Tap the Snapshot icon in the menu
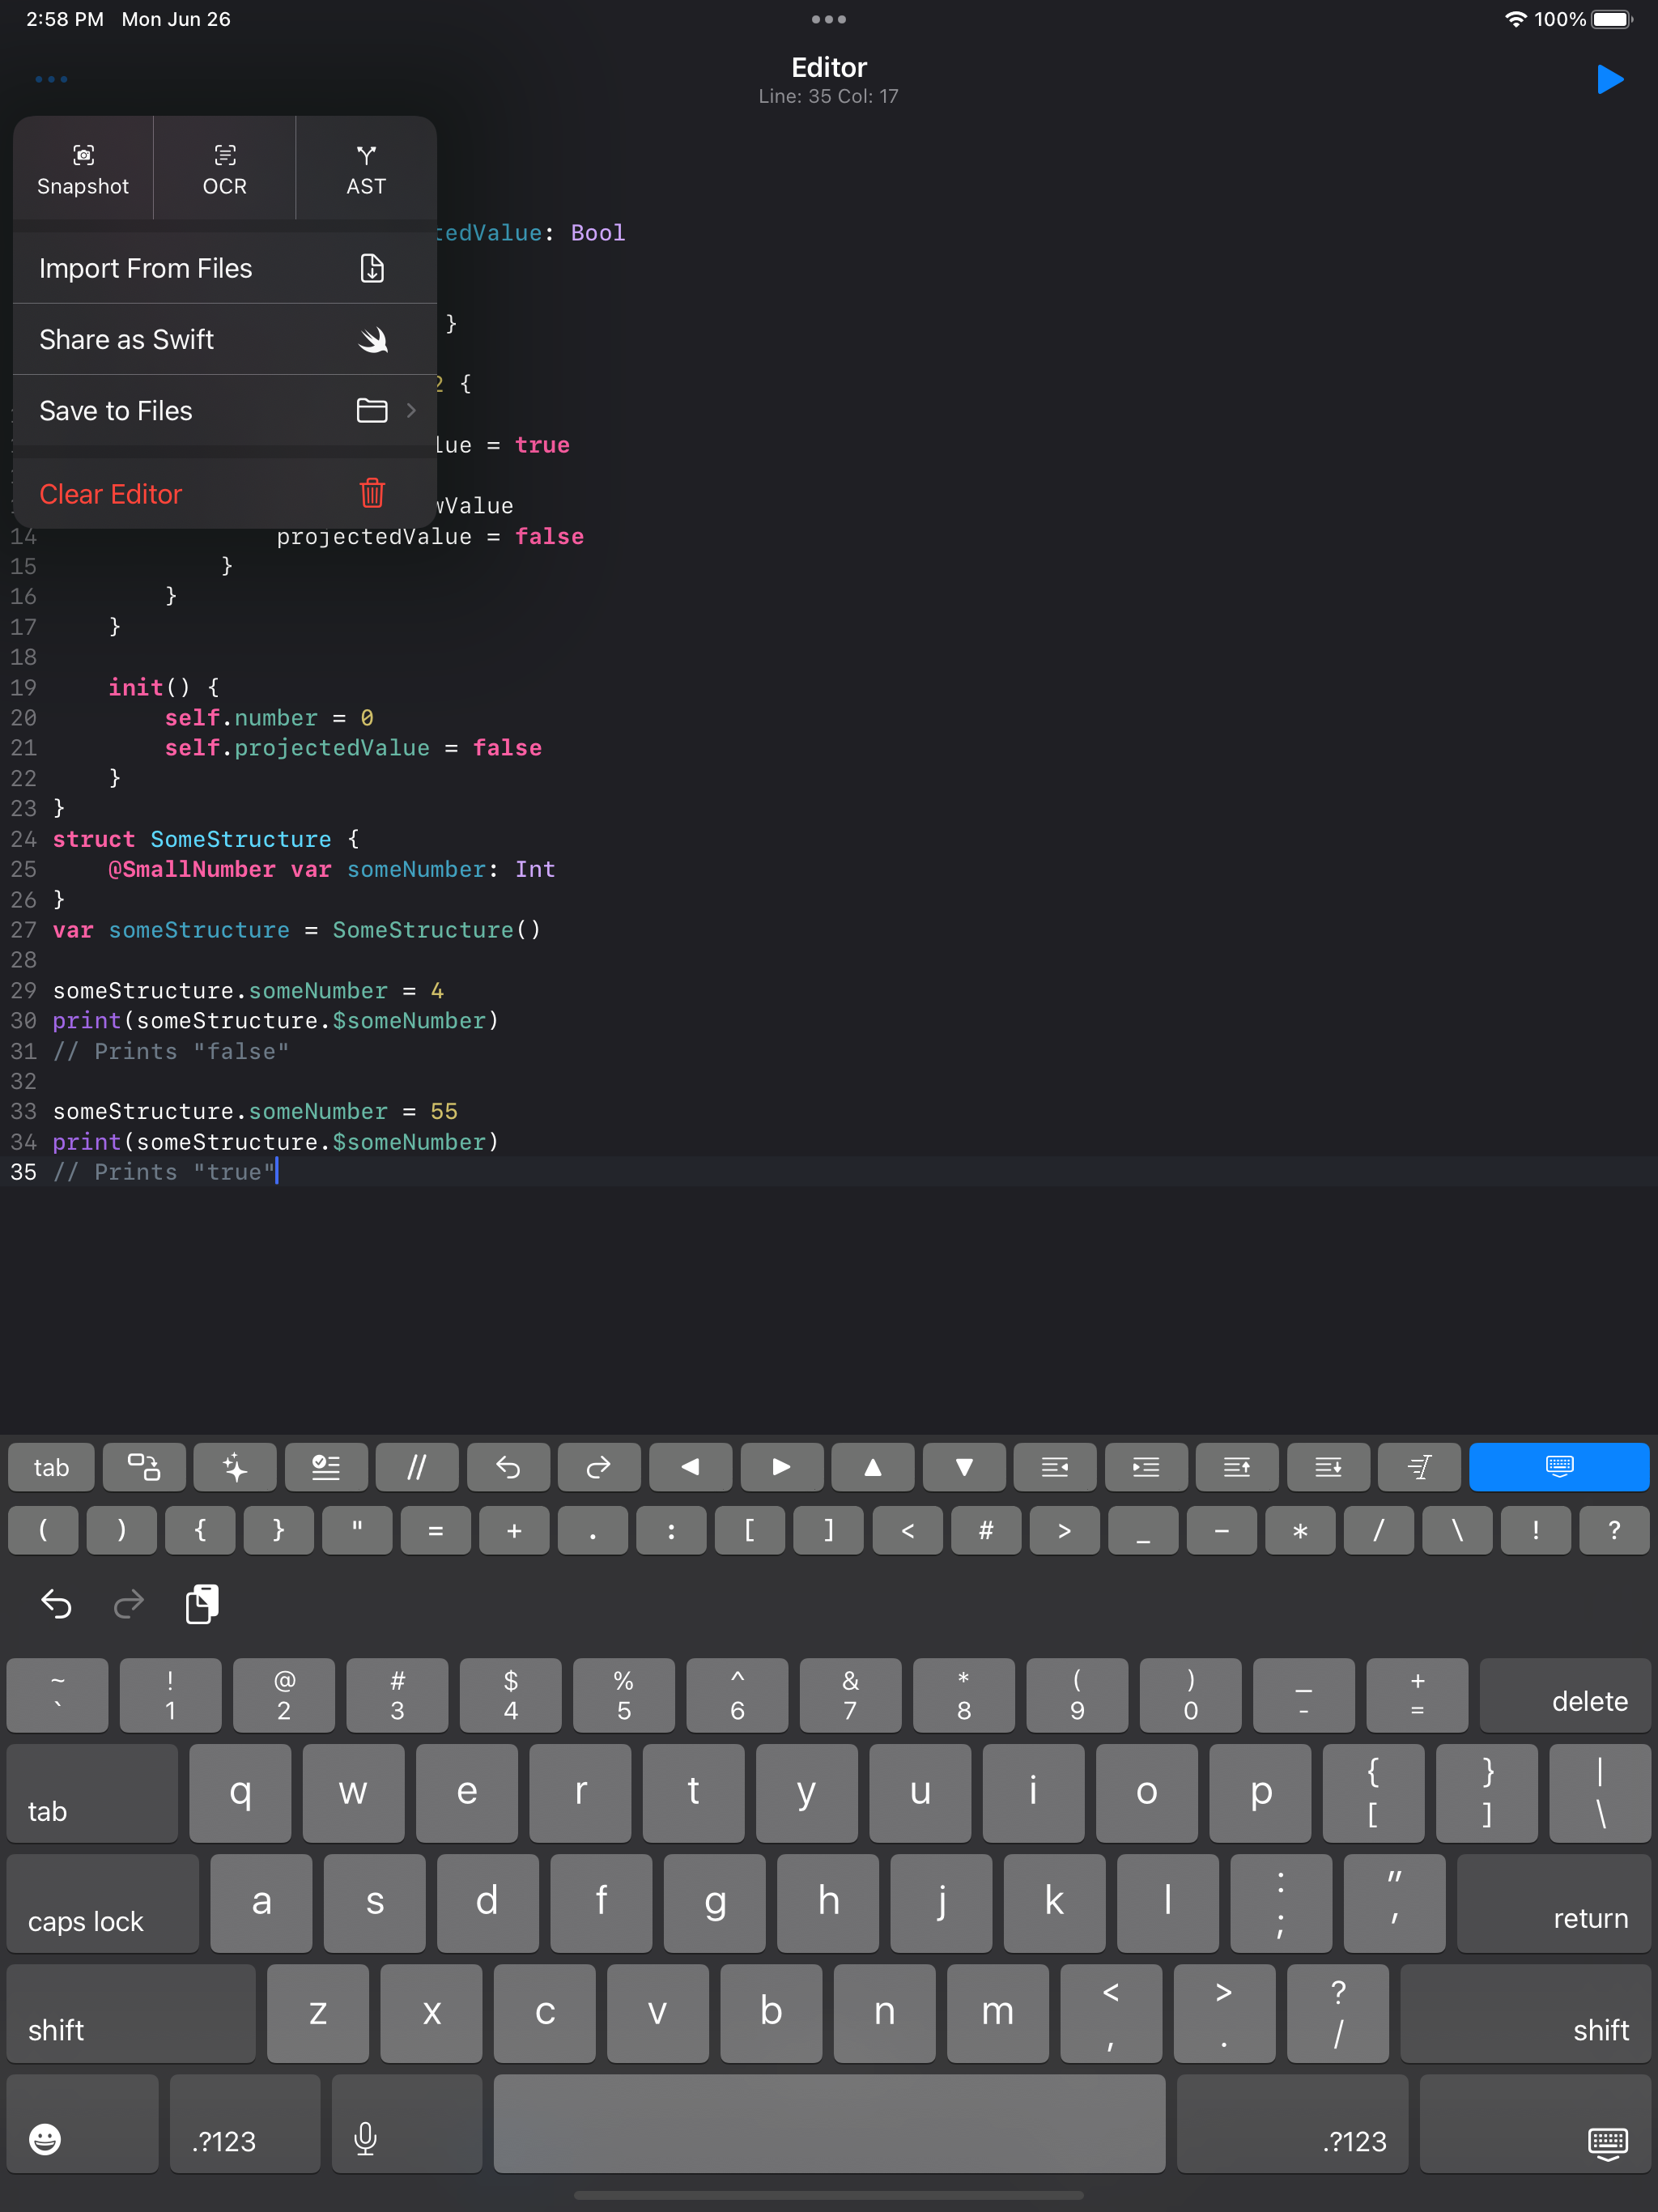This screenshot has width=1658, height=2212. 83,168
